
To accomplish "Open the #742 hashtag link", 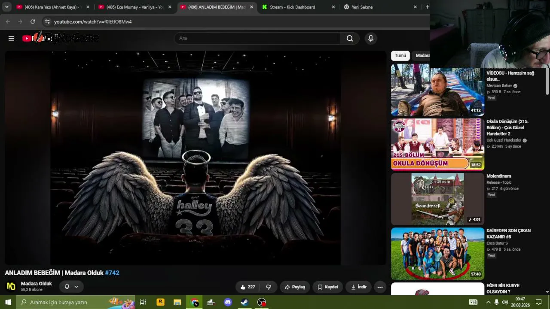I will point(112,273).
